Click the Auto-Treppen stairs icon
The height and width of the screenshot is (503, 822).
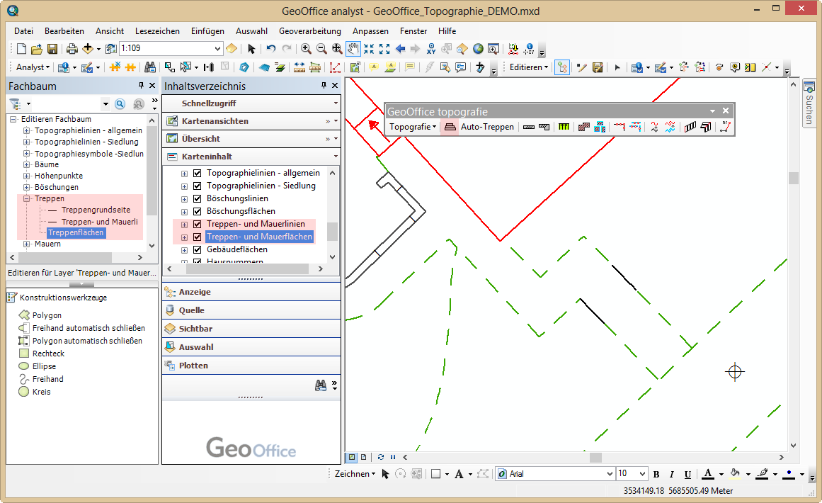coord(450,128)
